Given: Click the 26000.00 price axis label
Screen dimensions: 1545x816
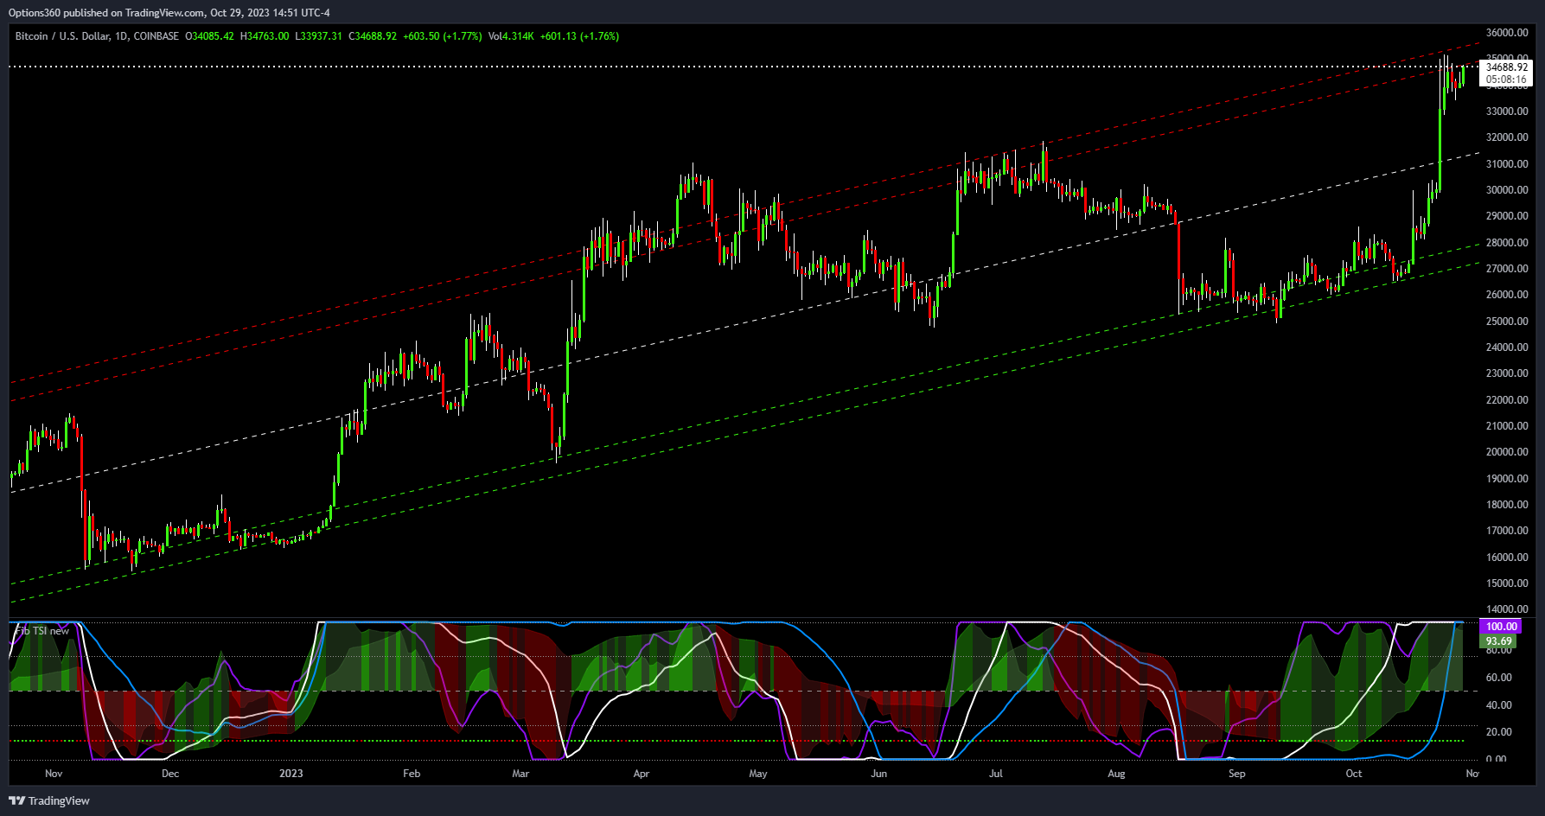Looking at the screenshot, I should click(1507, 295).
